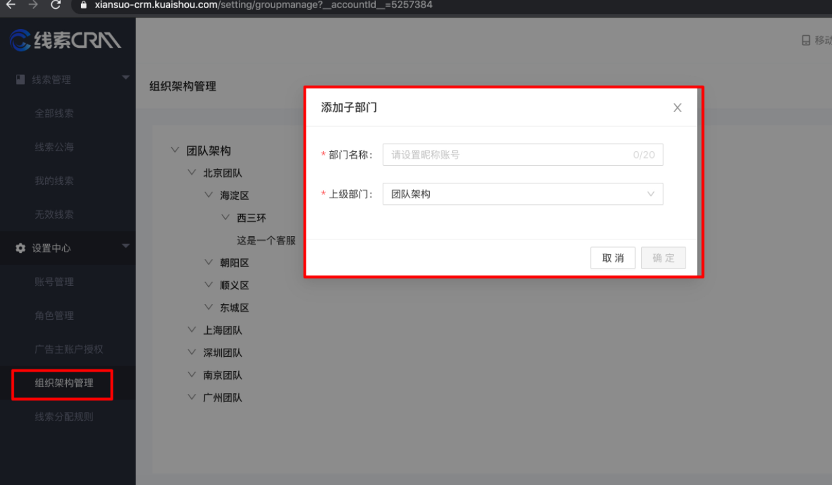Collapse the 北京团队 tree node

pos(192,172)
